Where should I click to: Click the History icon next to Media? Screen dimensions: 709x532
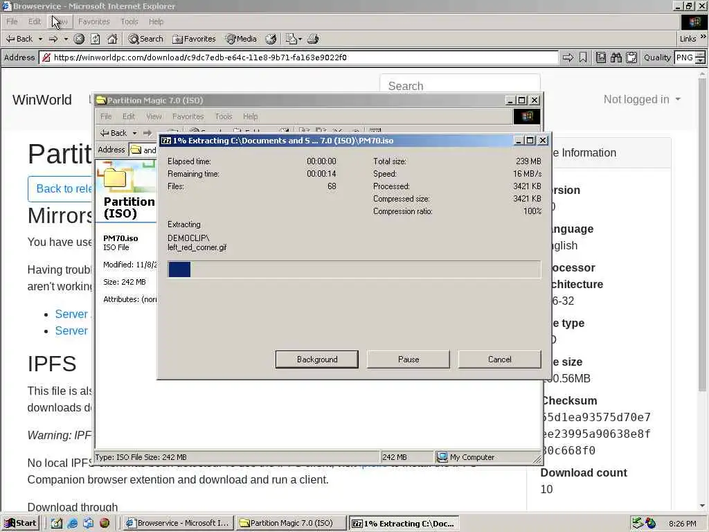pos(271,39)
